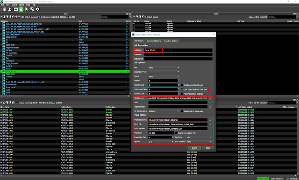Click the graph icon in Tasks panel toolbar
This screenshot has height=180, width=299.
pos(143,17)
